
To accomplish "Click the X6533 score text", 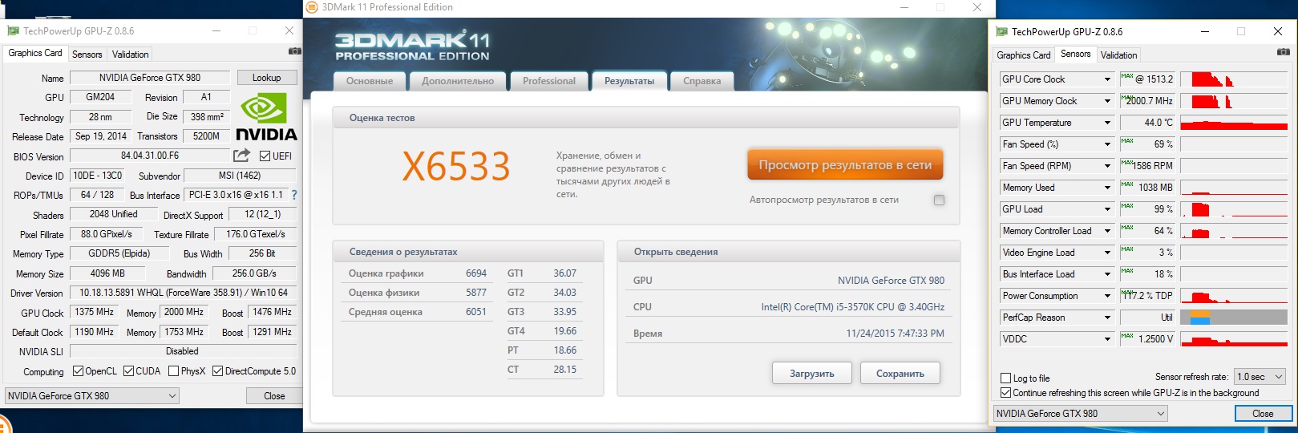I will point(456,167).
